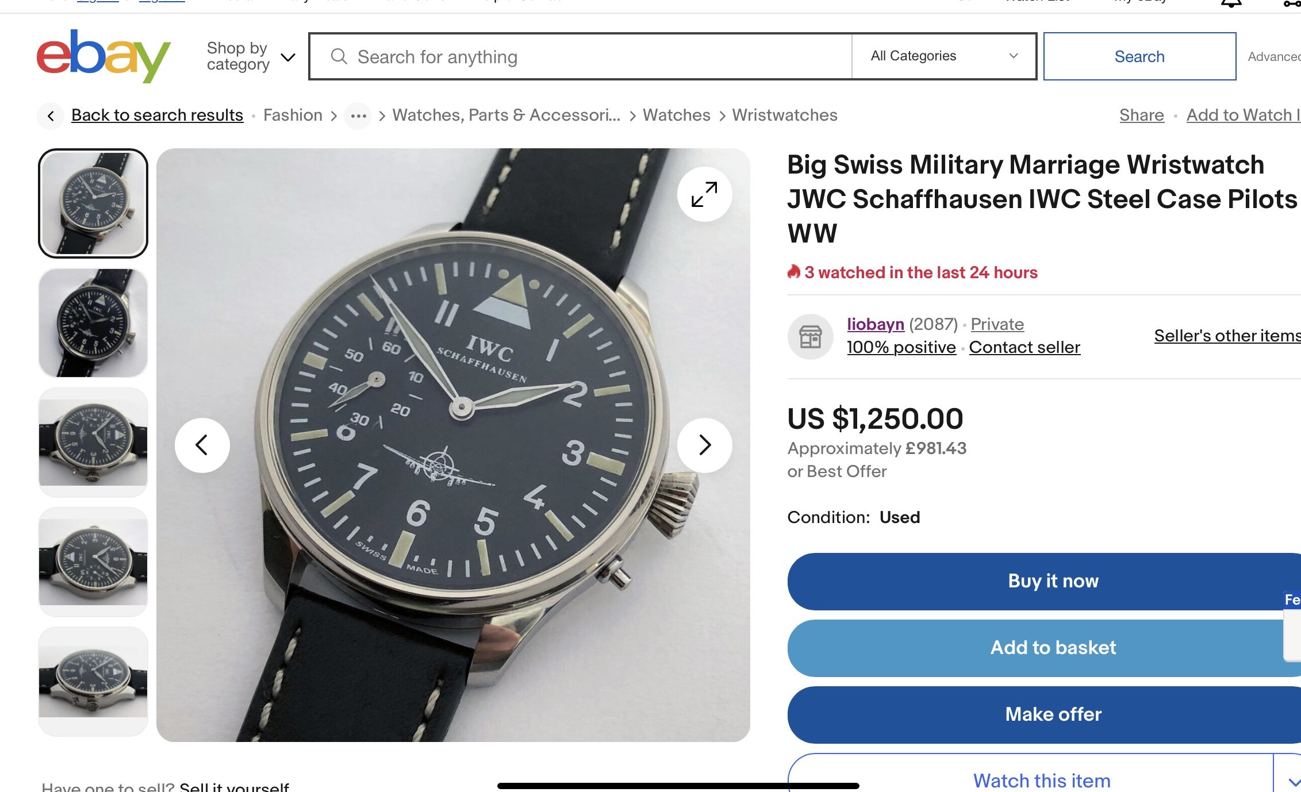The width and height of the screenshot is (1301, 792).
Task: Open the All Categories dropdown
Action: [x=943, y=56]
